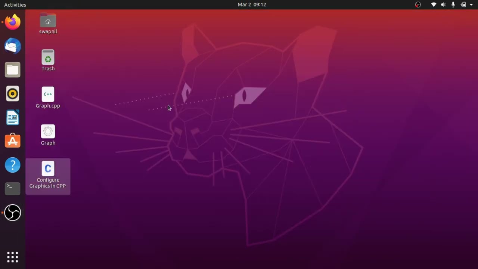The width and height of the screenshot is (478, 269).
Task: Open the Activities overview
Action: 15,5
